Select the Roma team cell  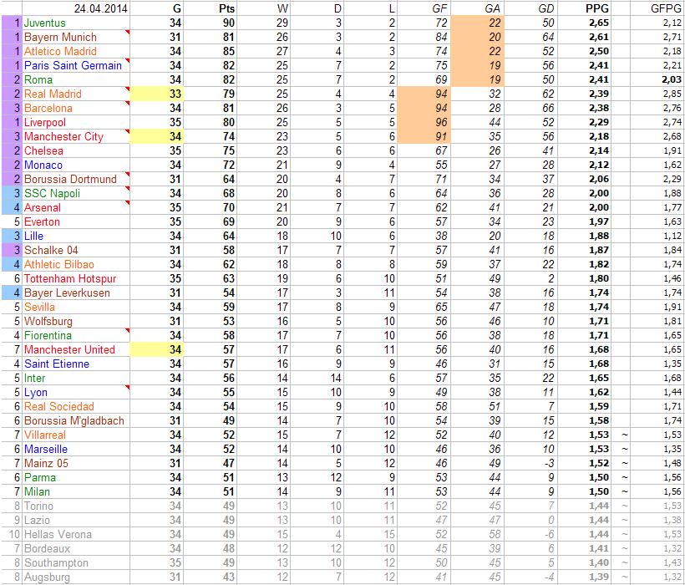[x=76, y=79]
